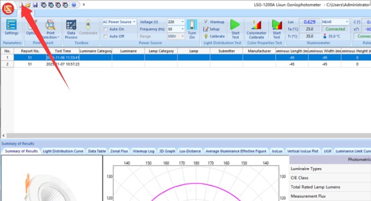Click the Manufacturer column header
The width and height of the screenshot is (371, 201).
click(x=259, y=51)
